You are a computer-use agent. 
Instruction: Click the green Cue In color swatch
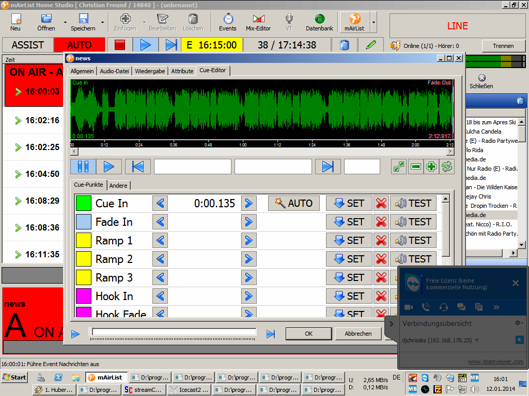[83, 203]
